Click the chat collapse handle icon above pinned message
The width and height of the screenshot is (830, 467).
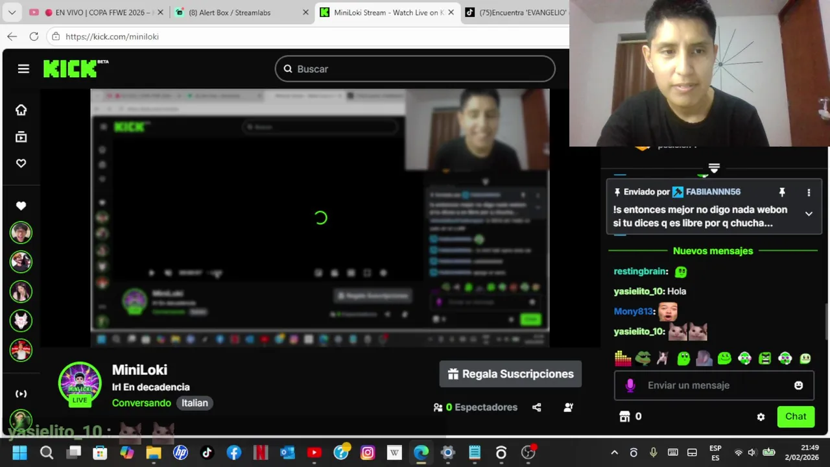pos(714,168)
